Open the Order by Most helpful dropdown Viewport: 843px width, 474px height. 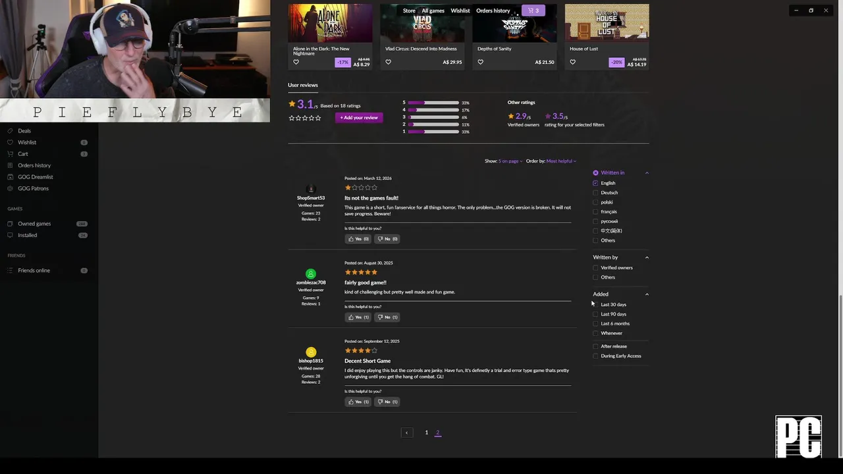561,161
